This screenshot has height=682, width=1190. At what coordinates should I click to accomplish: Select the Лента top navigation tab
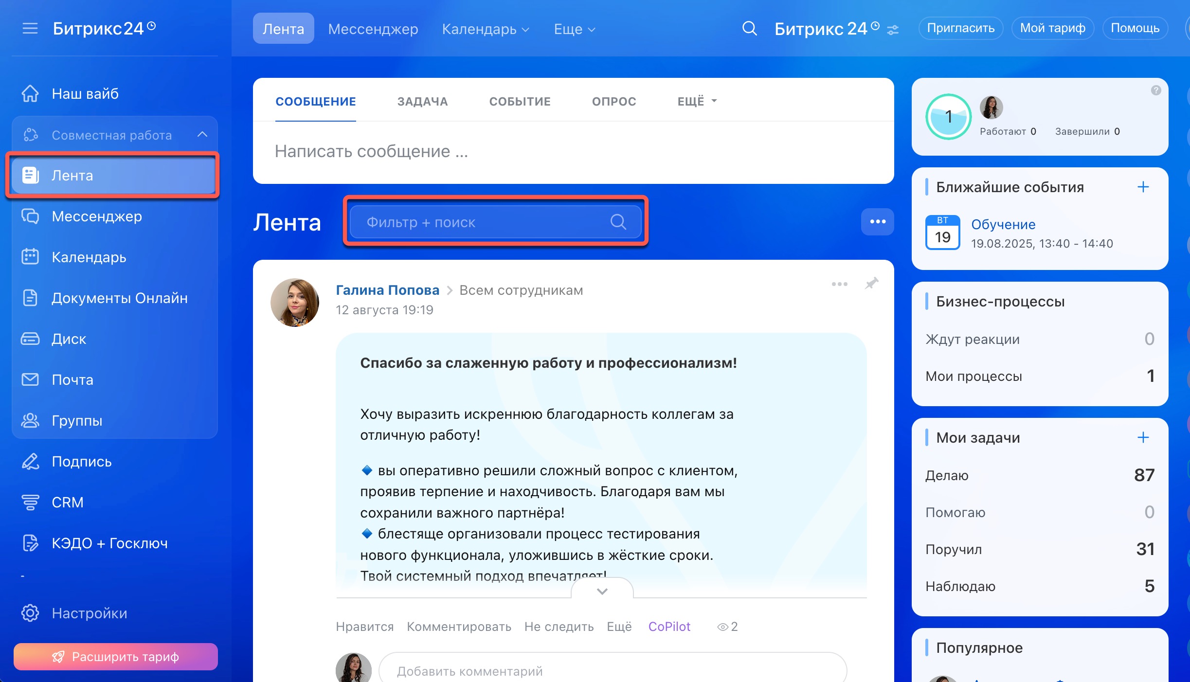tap(283, 29)
